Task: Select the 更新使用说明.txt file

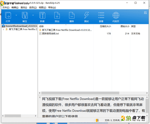Action: pos(50,34)
